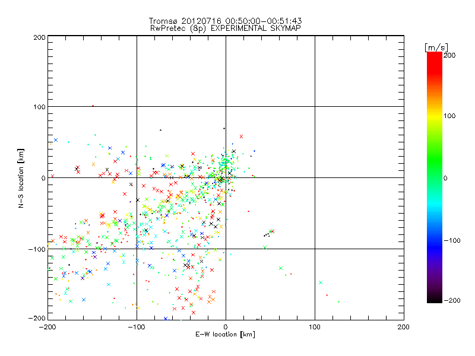Click the colorbar label '-200' at bottom

[452, 300]
